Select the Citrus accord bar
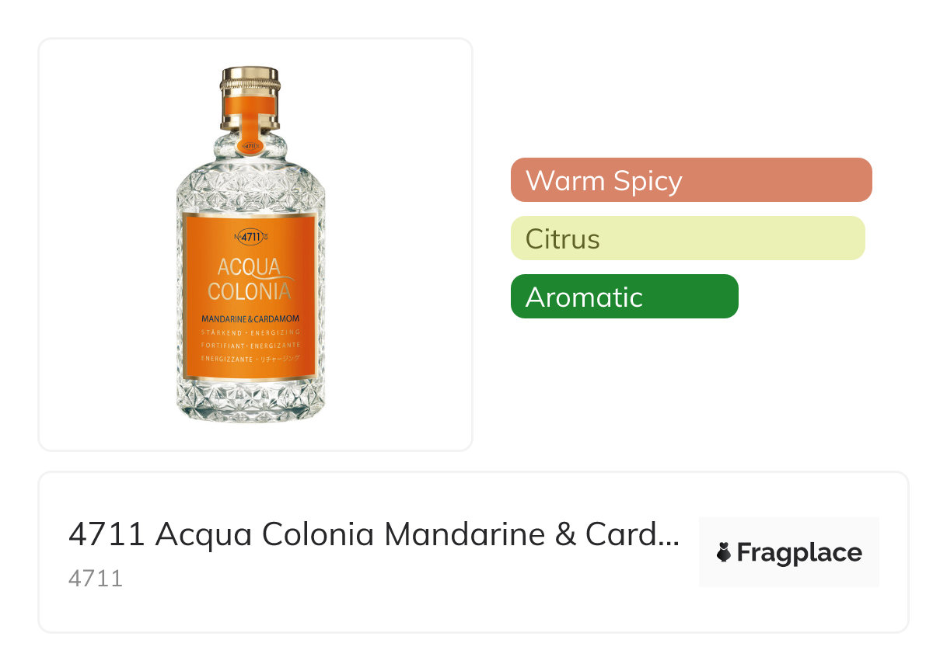Screen dimensions: 947x671 click(687, 238)
